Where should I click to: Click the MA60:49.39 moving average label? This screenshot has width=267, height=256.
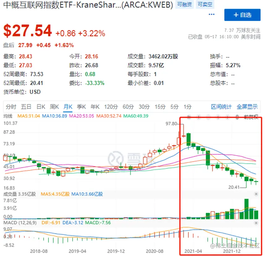pyautogui.click(x=136, y=116)
